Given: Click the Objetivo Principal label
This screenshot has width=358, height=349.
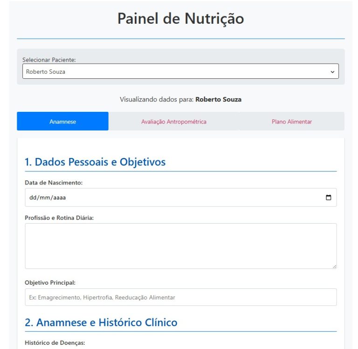Looking at the screenshot, I should (x=50, y=282).
